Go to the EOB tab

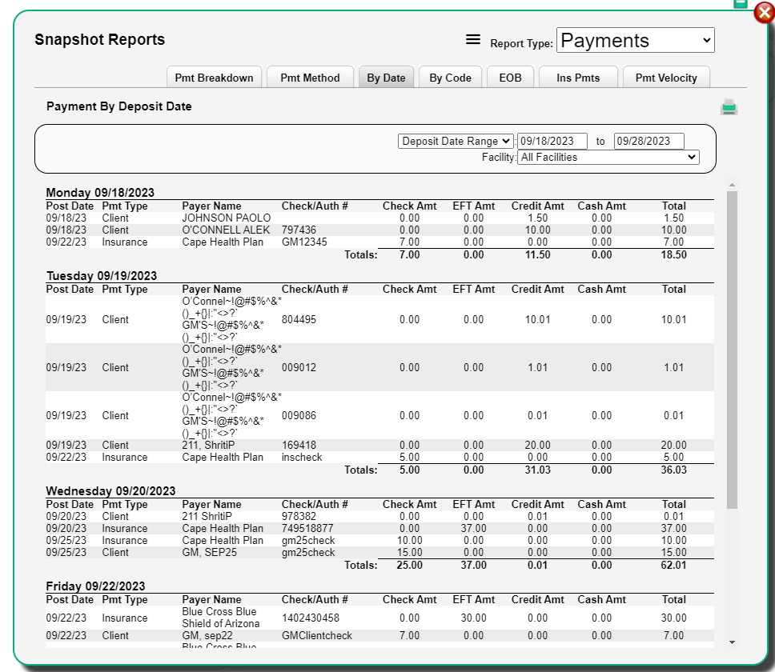(x=510, y=78)
